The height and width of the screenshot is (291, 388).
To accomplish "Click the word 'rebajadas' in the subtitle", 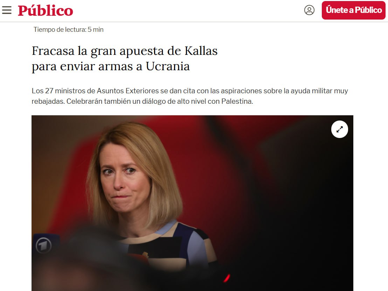I will 48,101.
